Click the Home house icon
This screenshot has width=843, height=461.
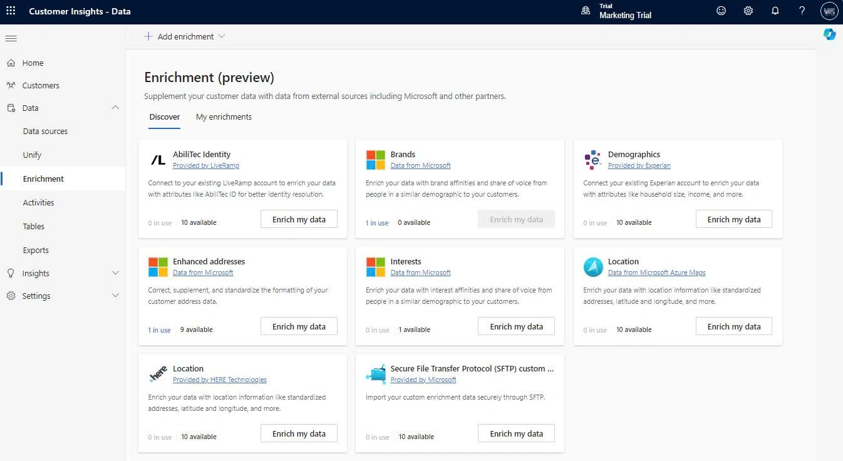pyautogui.click(x=11, y=63)
